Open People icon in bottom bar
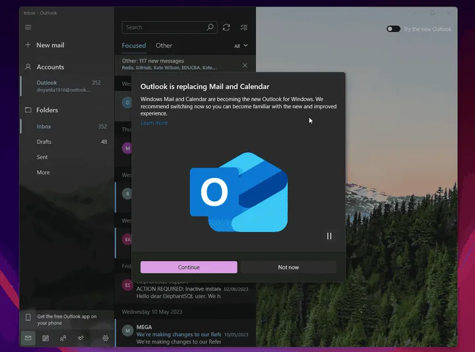The width and height of the screenshot is (475, 352). tap(63, 338)
